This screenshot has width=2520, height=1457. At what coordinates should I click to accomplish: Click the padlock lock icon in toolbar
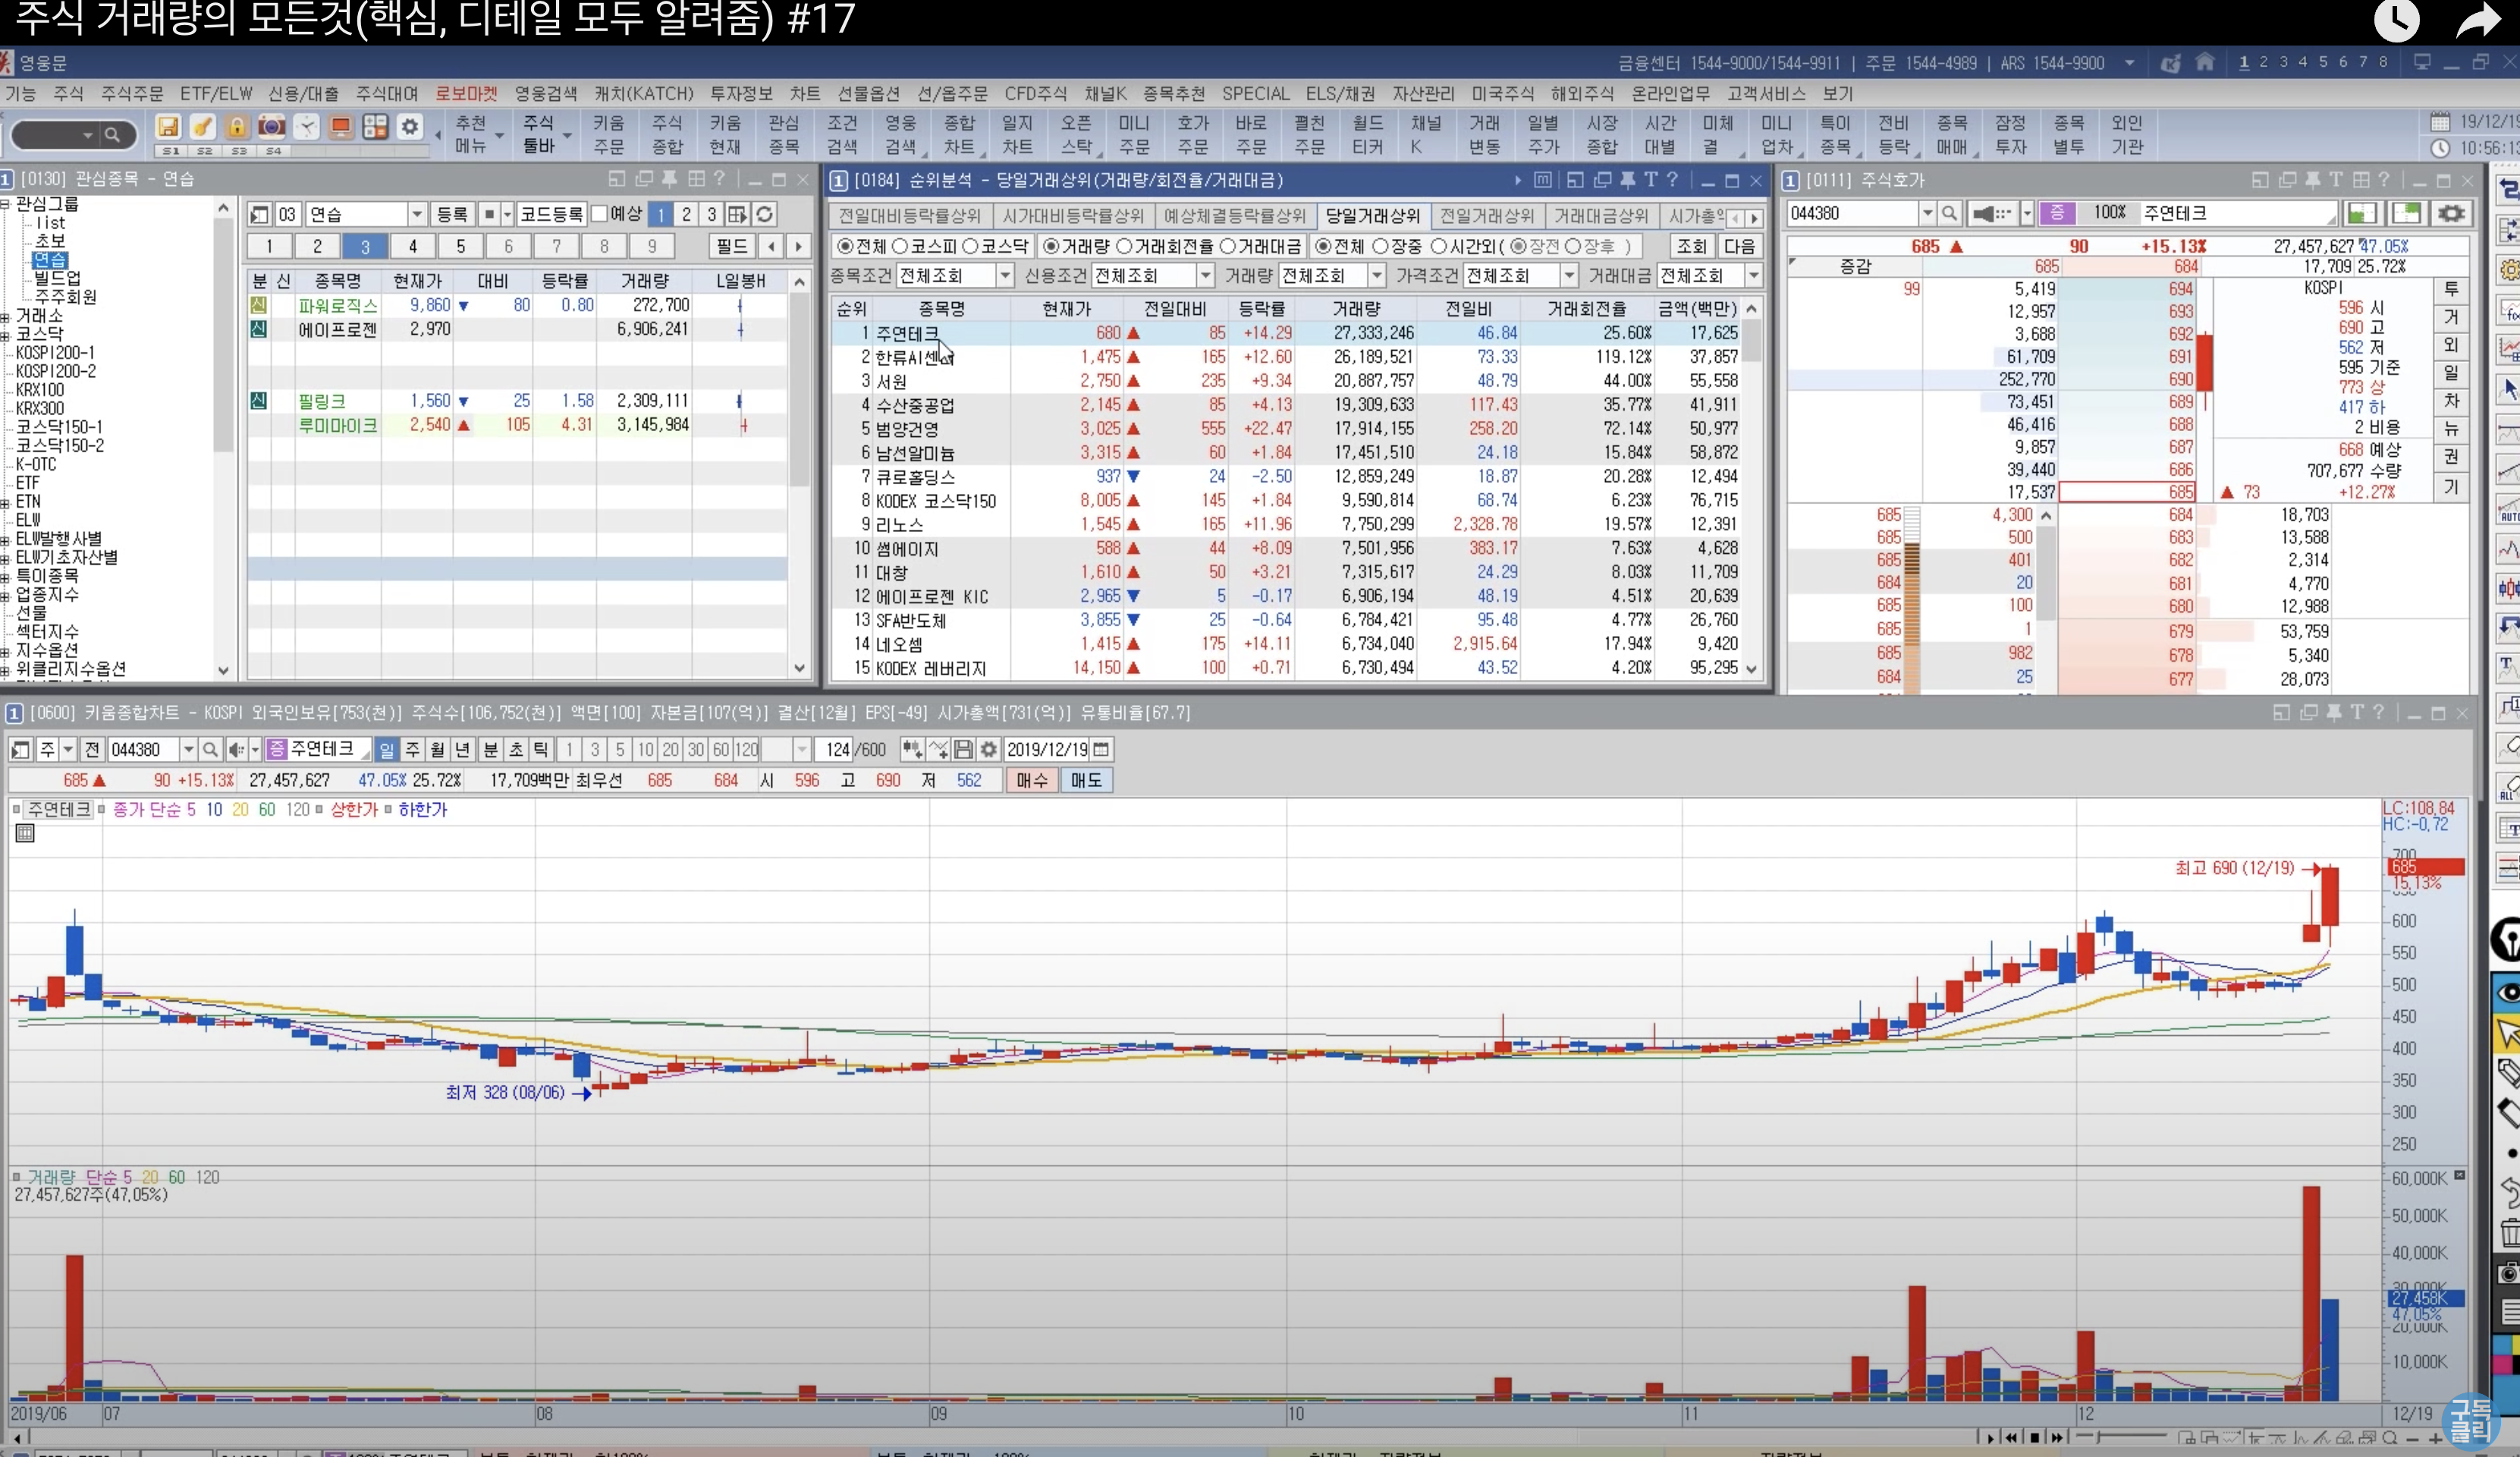[236, 127]
